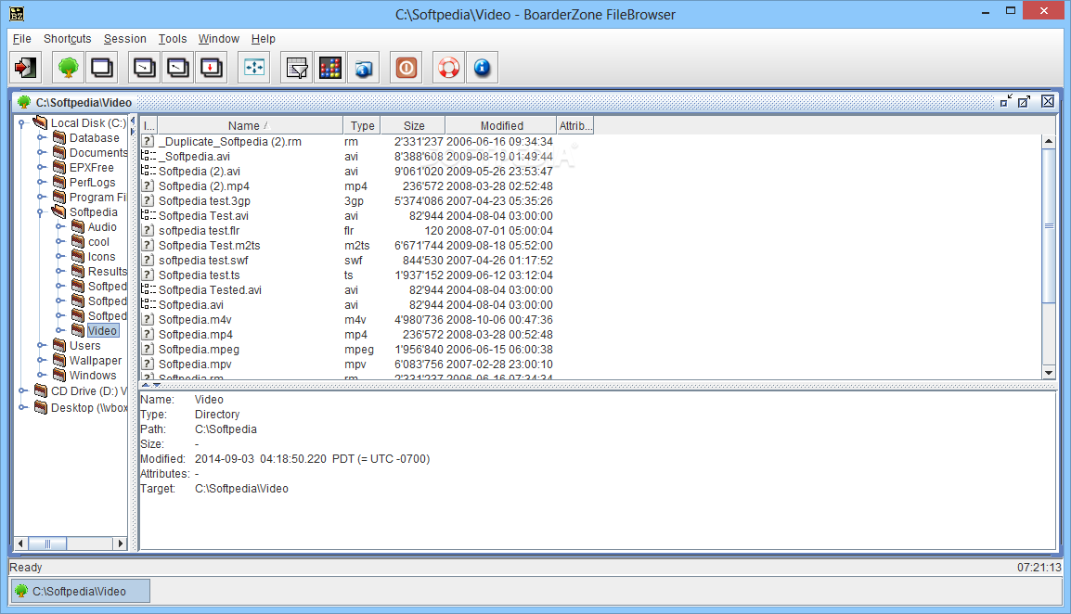Expand the CD Drive (D:) node
The width and height of the screenshot is (1071, 614).
point(22,390)
